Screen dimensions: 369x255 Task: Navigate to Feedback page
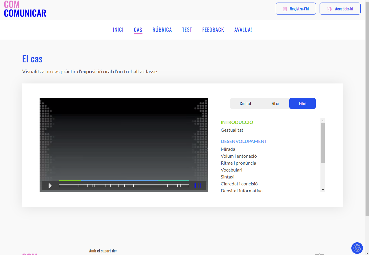tap(213, 30)
